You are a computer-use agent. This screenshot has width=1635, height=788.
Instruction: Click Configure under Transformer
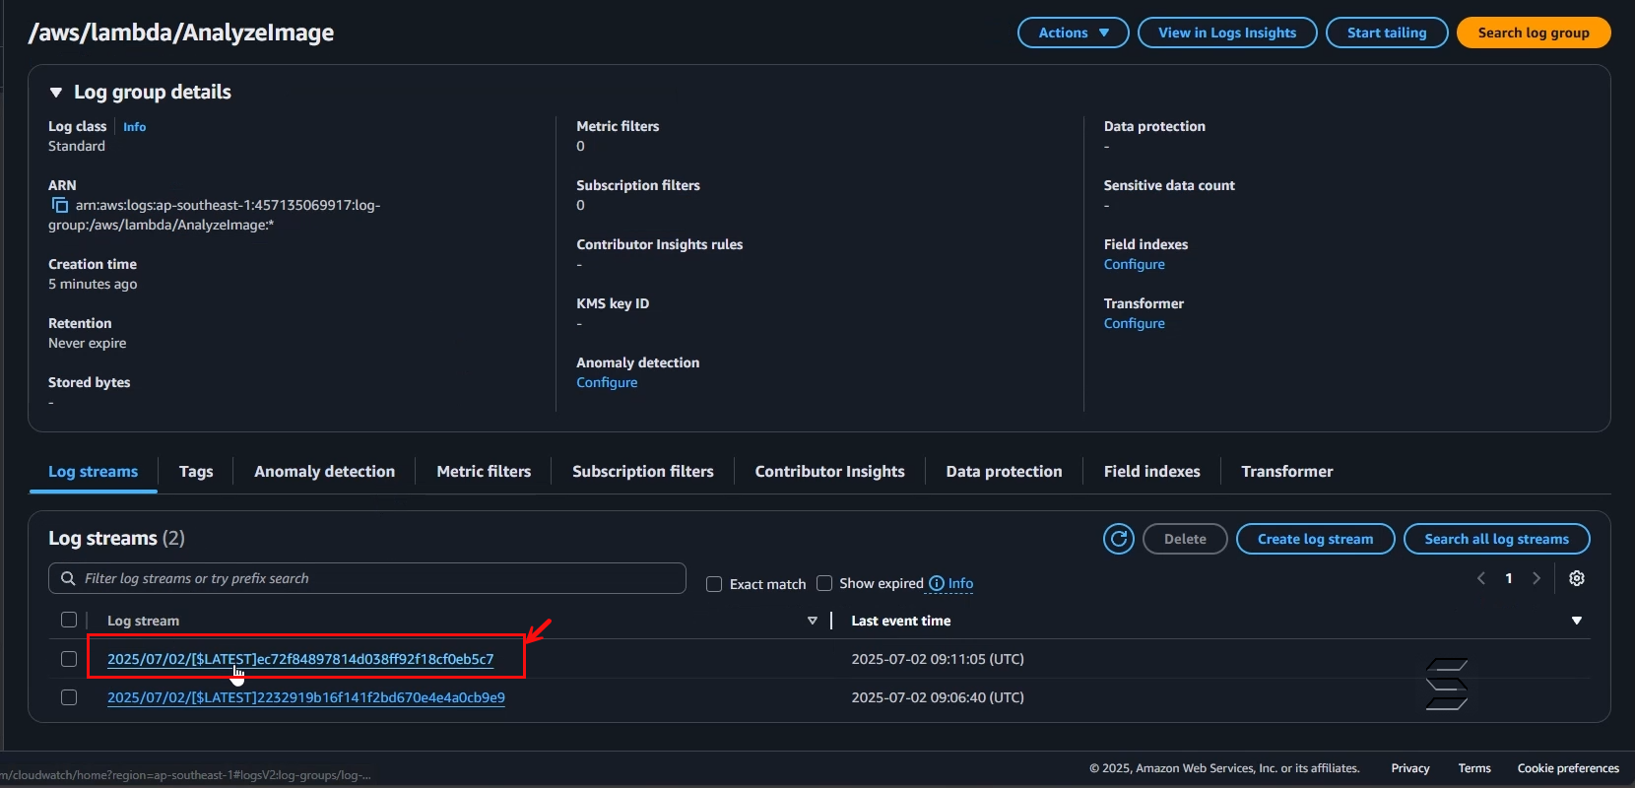coord(1135,323)
